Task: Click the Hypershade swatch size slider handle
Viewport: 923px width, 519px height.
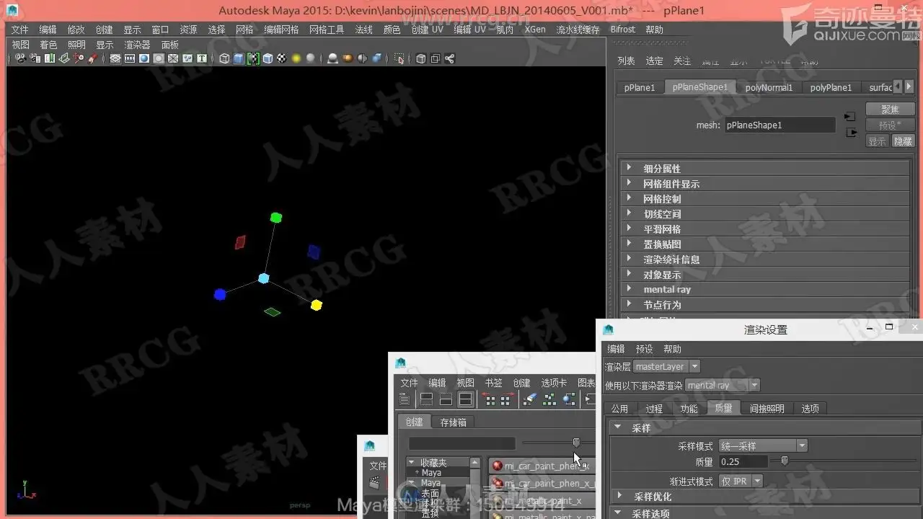Action: (576, 442)
